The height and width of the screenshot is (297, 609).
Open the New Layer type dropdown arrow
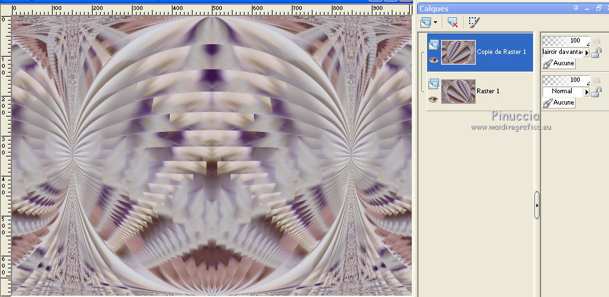pyautogui.click(x=435, y=23)
